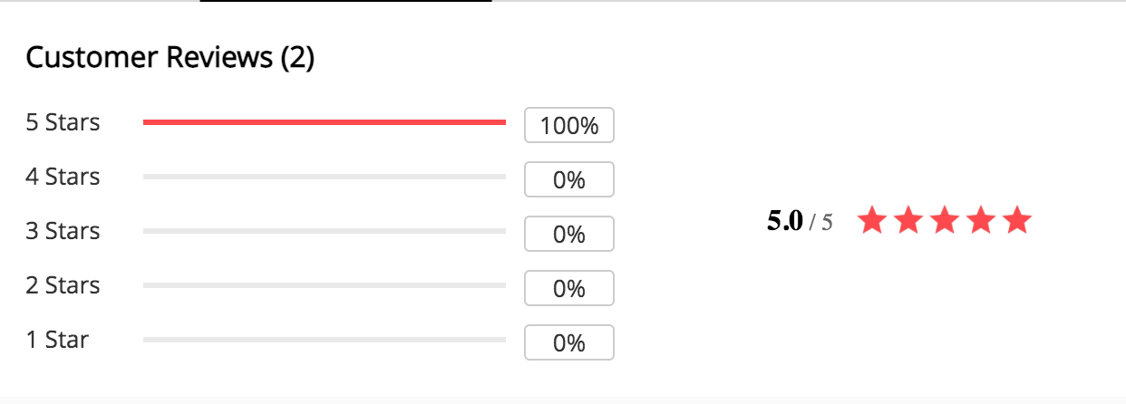
Task: Select the 1 Star filter label
Action: (57, 340)
